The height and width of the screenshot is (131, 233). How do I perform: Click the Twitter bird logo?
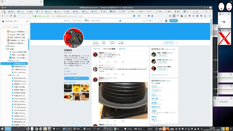tap(120, 21)
